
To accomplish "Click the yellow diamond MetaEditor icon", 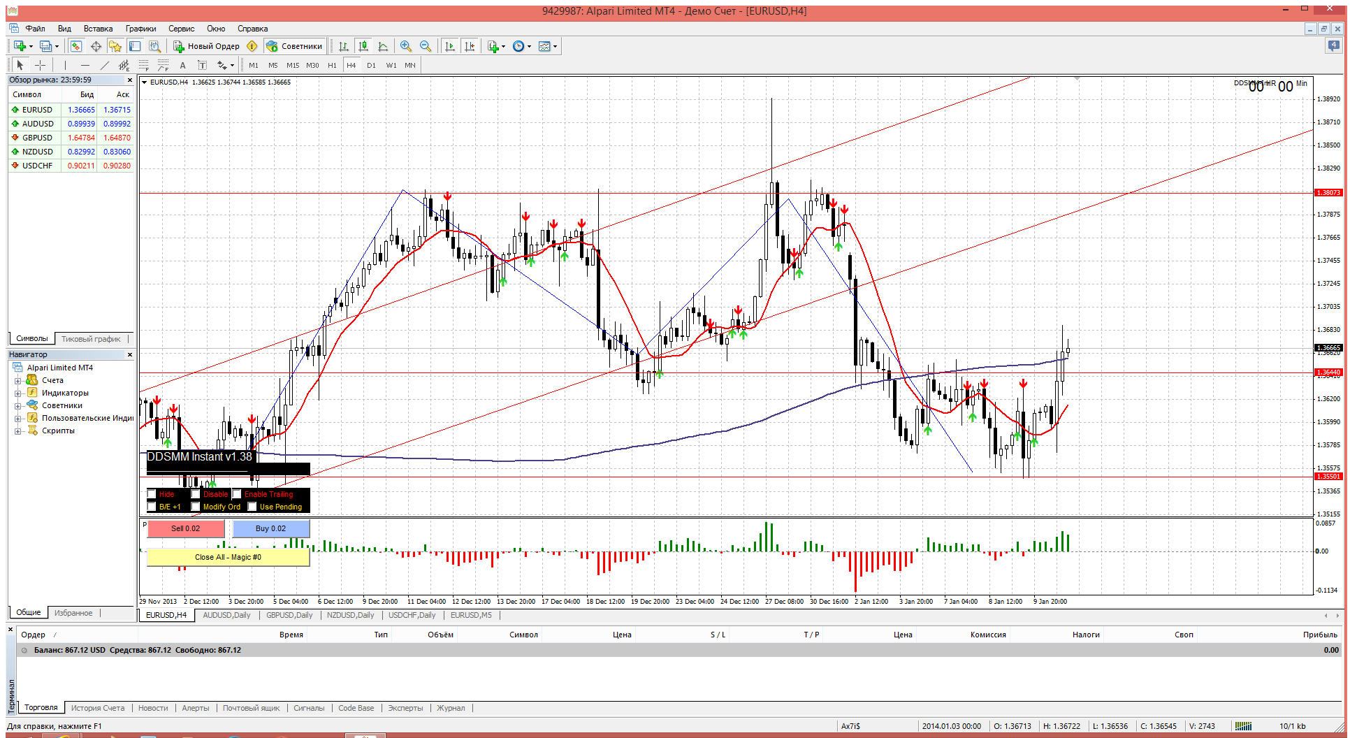I will [252, 46].
